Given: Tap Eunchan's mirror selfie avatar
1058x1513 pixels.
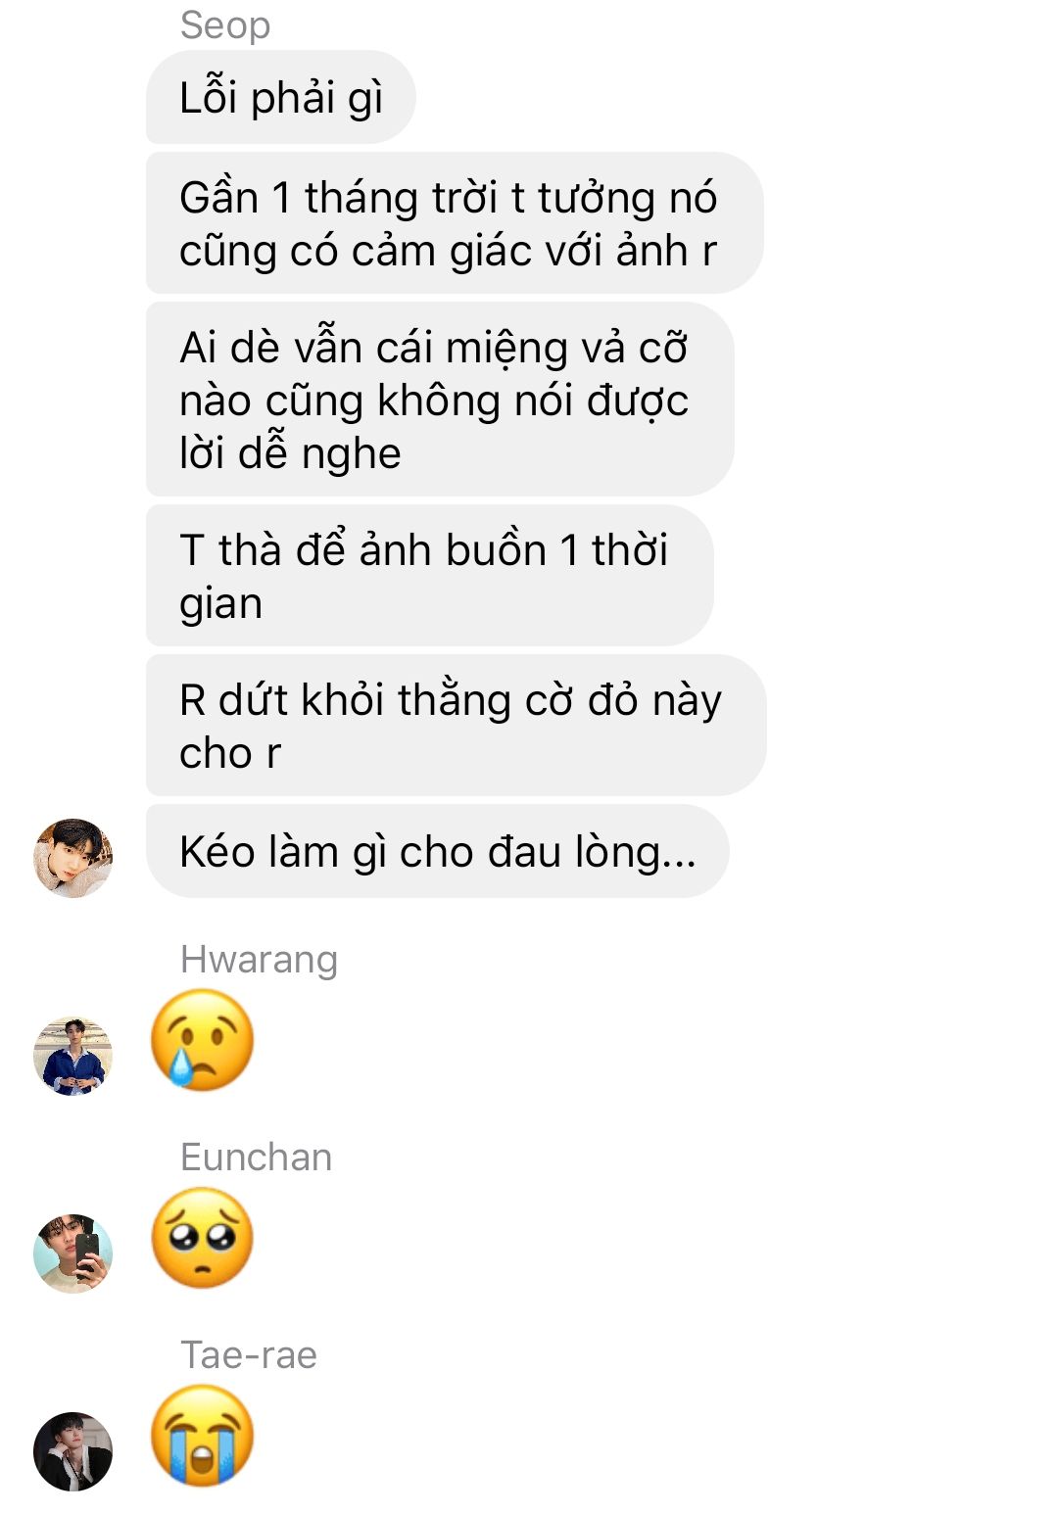Looking at the screenshot, I should point(73,1253).
